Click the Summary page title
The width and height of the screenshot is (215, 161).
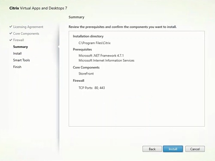pos(76,17)
